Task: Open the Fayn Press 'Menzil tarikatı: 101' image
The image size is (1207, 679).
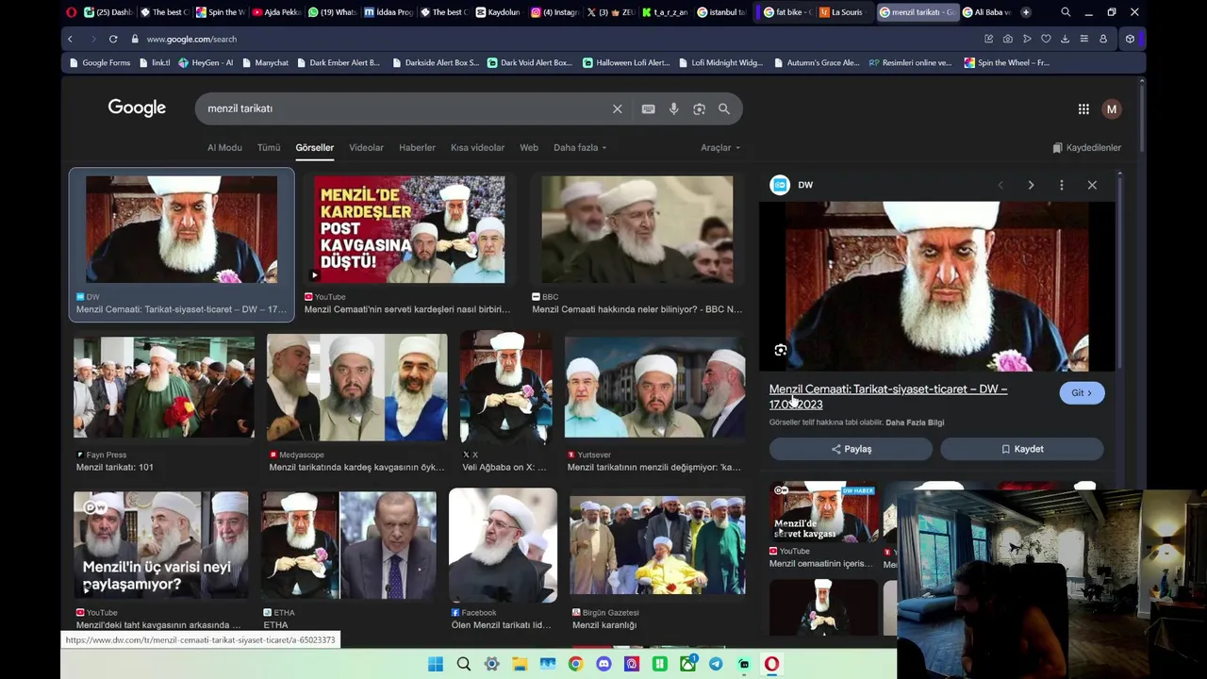Action: pos(164,387)
